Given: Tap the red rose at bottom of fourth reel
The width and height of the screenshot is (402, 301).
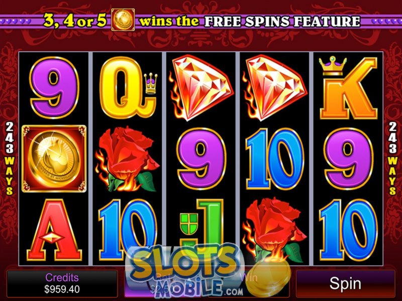Looking at the screenshot, I should pos(274,229).
